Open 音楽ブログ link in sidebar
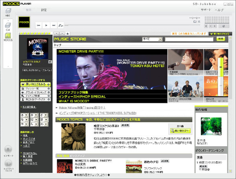This screenshot has width=236, height=179. (x=28, y=142)
